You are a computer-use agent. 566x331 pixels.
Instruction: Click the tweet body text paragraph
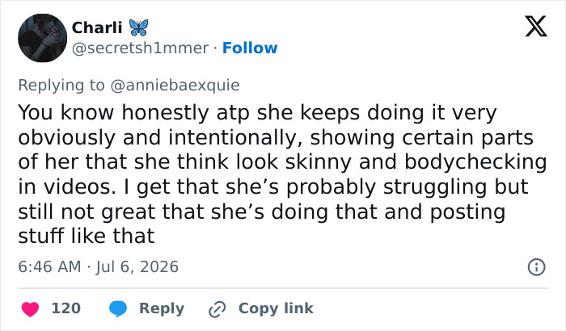pos(283,174)
